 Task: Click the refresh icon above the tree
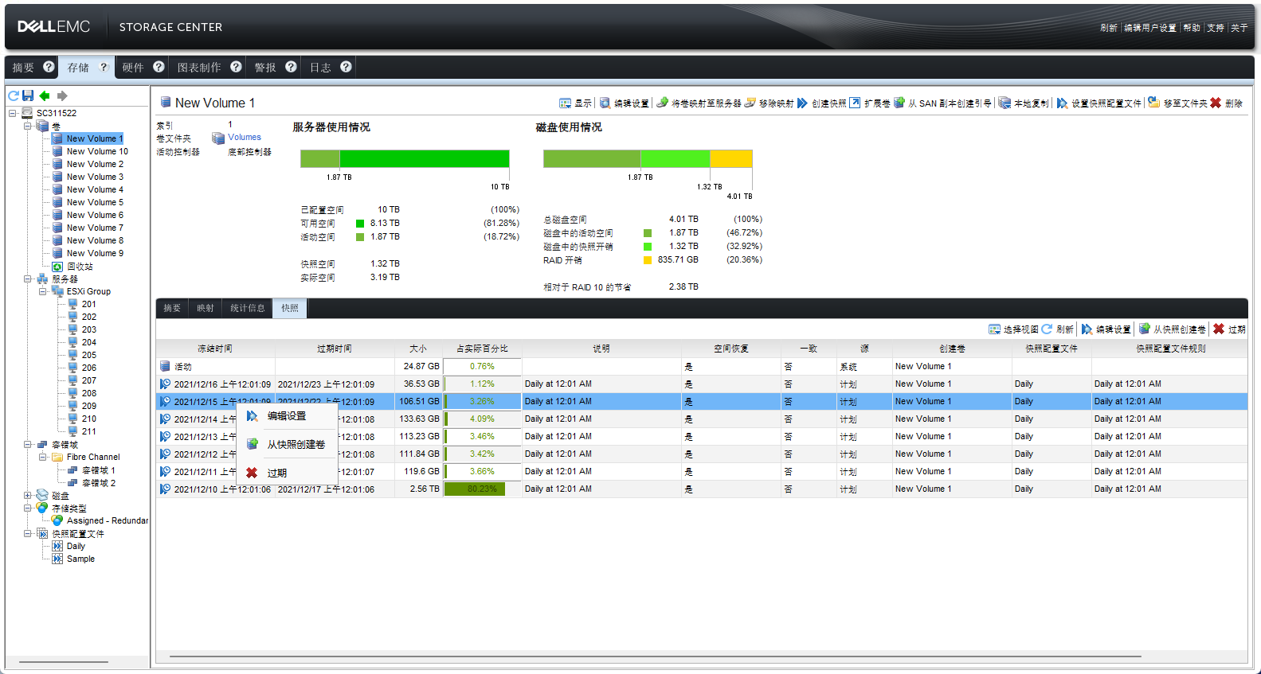[14, 95]
